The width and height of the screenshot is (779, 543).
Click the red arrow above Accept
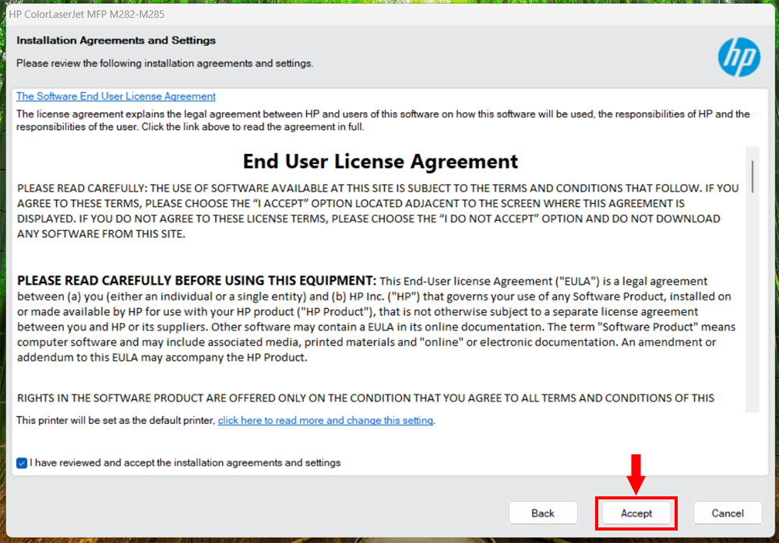point(636,474)
